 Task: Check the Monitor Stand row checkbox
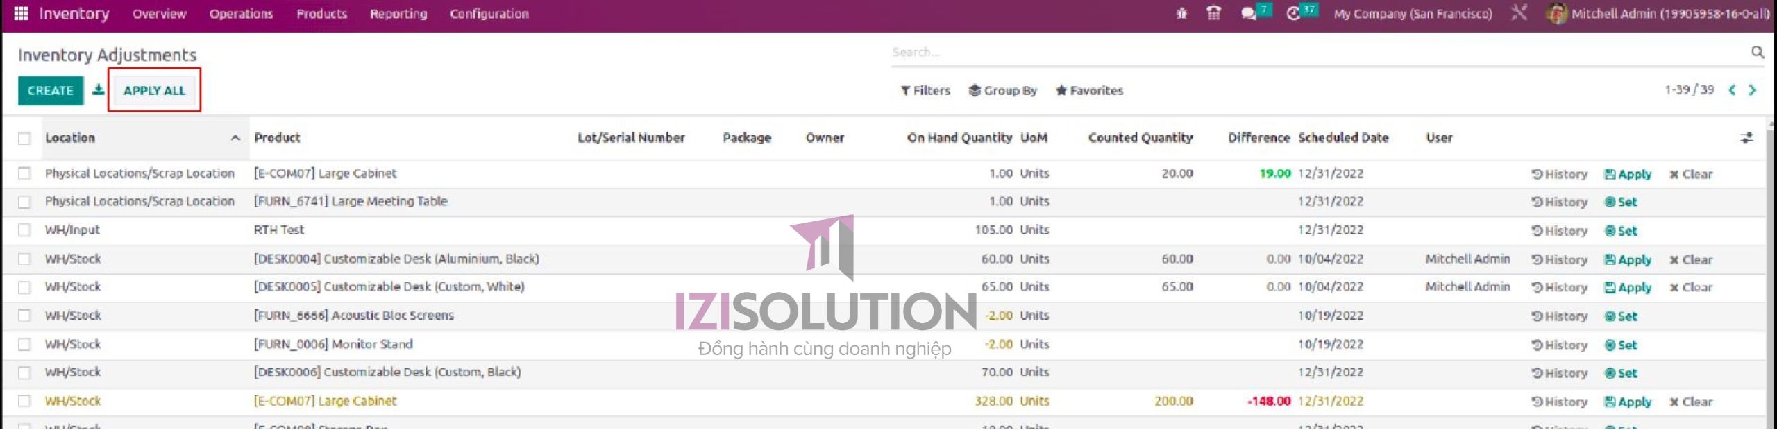[x=24, y=344]
